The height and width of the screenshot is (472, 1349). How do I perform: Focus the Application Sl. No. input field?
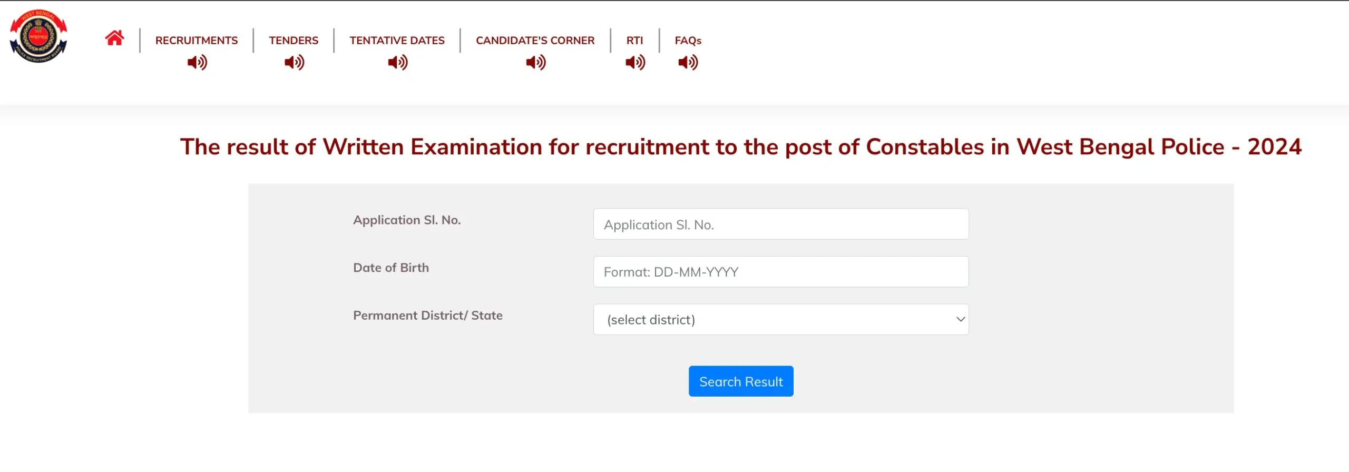780,224
